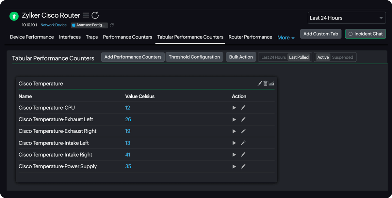Image resolution: width=392 pixels, height=198 pixels.
Task: Show Suspended performance counters
Action: click(342, 57)
